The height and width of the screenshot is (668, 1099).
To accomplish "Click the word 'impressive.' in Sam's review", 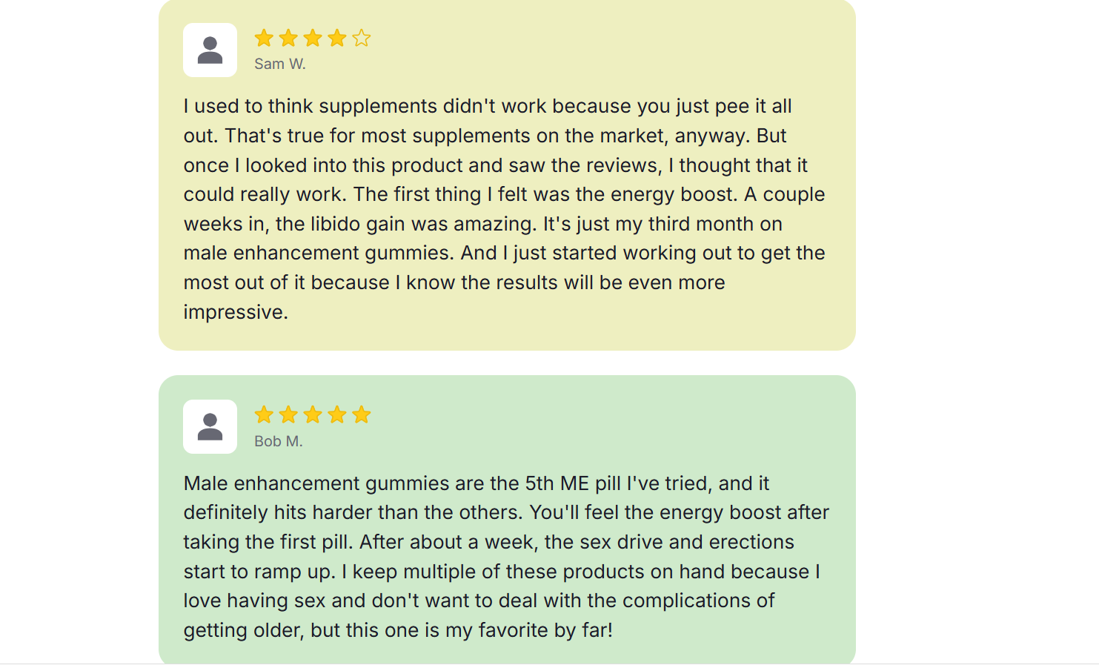I will 236,312.
